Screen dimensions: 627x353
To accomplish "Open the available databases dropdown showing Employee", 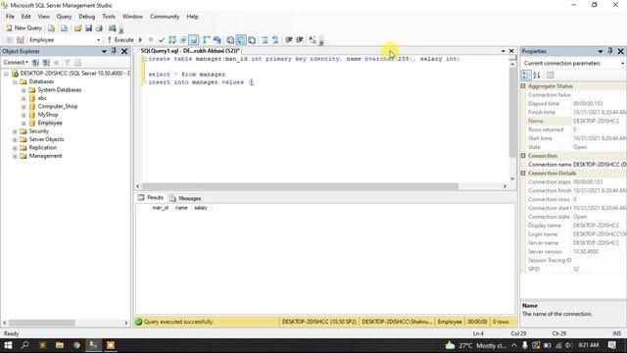I will point(64,40).
